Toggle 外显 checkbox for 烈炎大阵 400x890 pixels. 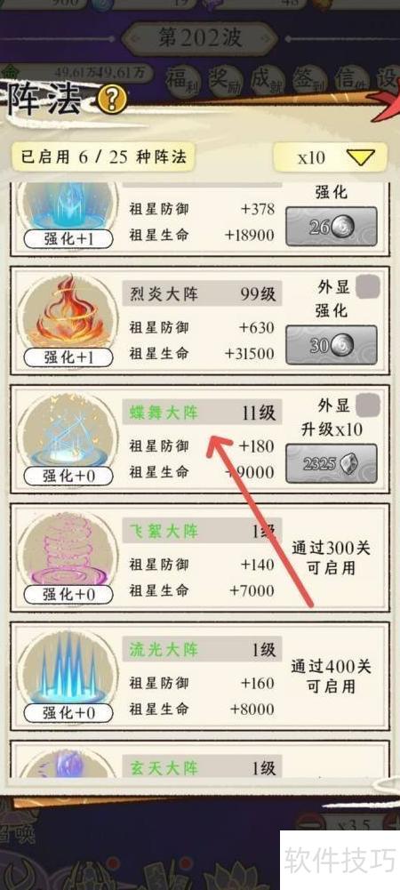pyautogui.click(x=368, y=286)
